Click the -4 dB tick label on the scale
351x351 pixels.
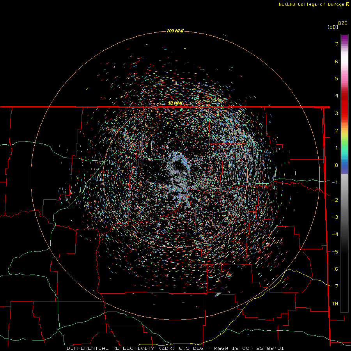coord(335,234)
